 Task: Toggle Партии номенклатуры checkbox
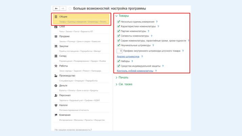tap(118, 31)
